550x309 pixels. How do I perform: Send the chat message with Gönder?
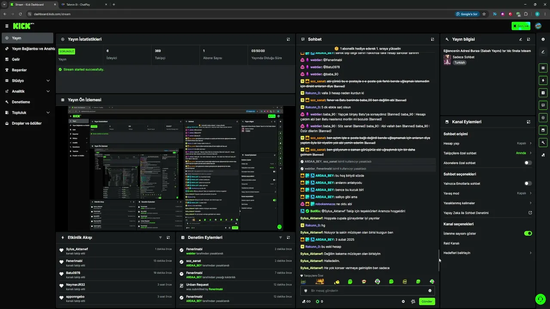427,301
